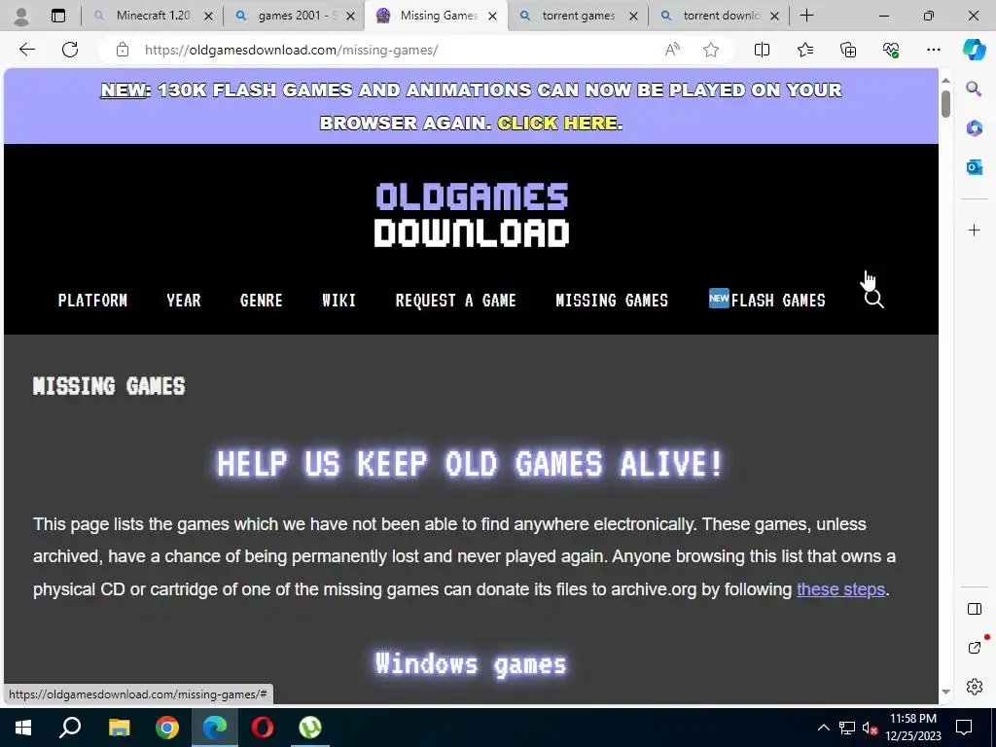Show hidden system tray icons
The width and height of the screenshot is (996, 747).
pyautogui.click(x=823, y=728)
